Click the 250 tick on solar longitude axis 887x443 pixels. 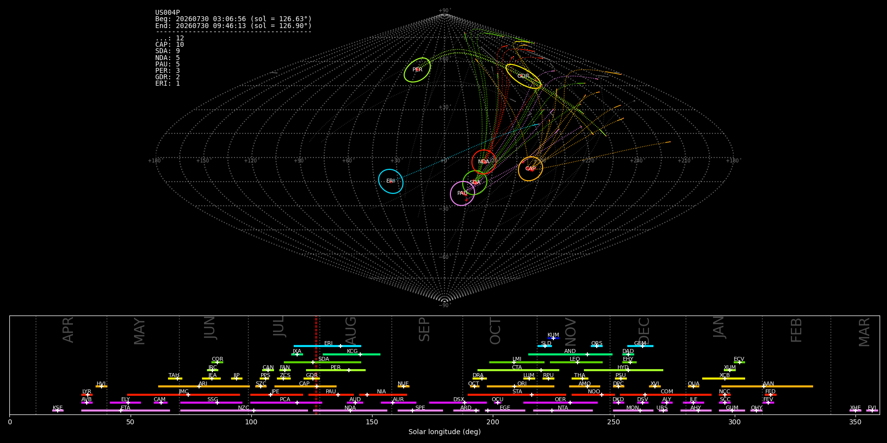pos(614,422)
